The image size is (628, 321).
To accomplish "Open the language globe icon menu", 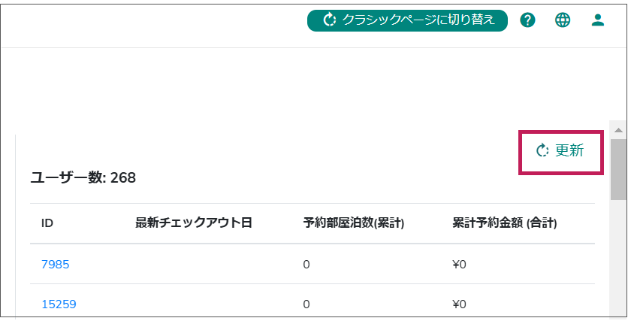I will click(x=563, y=20).
